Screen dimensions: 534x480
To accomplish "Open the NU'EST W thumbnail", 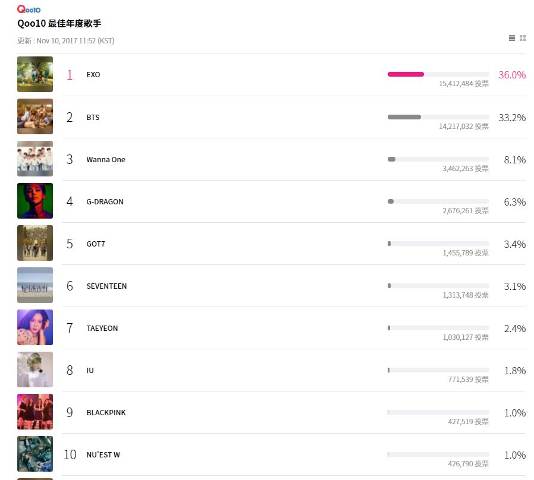I will point(35,454).
